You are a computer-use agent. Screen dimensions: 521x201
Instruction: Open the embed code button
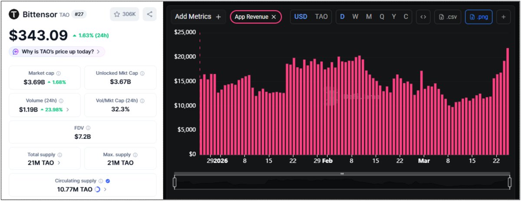point(423,17)
